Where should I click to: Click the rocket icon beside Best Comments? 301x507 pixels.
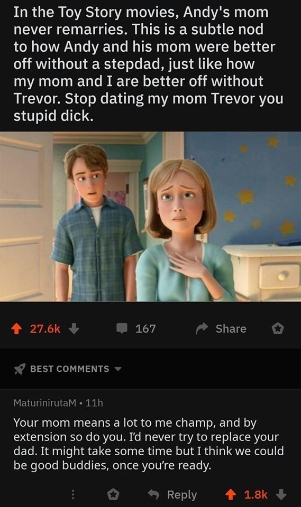(x=20, y=369)
